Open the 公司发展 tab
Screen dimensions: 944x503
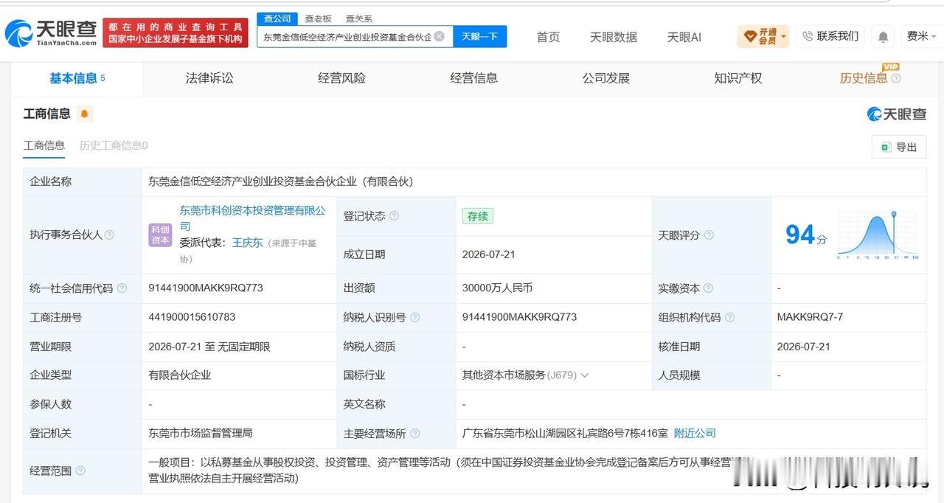(605, 78)
